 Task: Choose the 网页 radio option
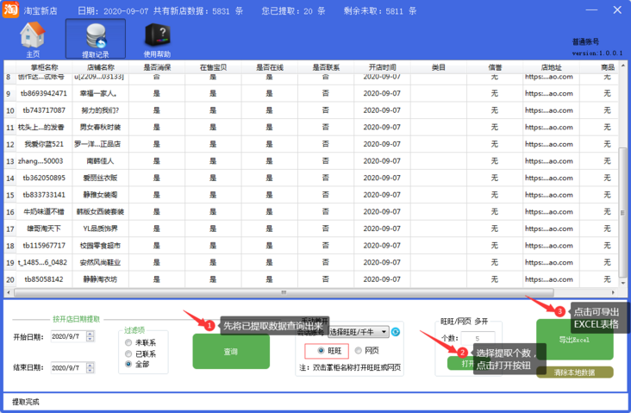(359, 351)
